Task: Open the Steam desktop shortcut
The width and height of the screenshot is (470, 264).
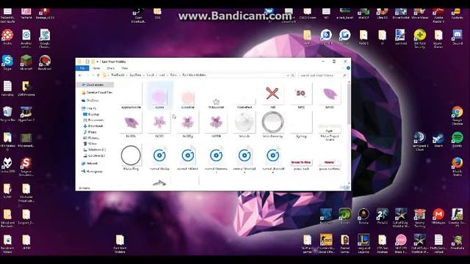Action: click(x=438, y=140)
